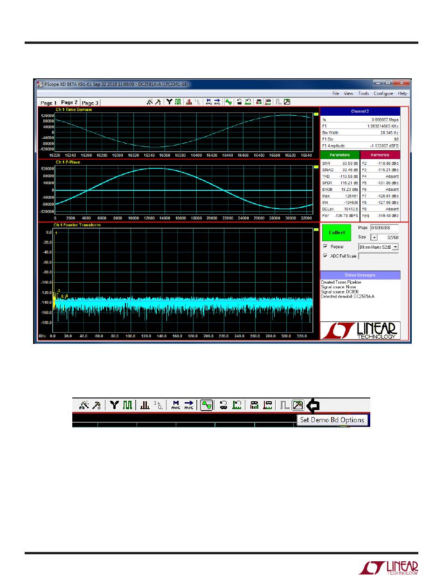
Task: Click the 'Created Tones Pipeline' status message
Action: coord(341,282)
